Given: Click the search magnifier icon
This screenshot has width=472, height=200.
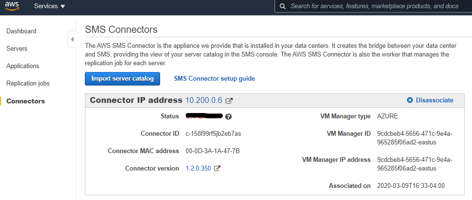Looking at the screenshot, I should click(282, 6).
